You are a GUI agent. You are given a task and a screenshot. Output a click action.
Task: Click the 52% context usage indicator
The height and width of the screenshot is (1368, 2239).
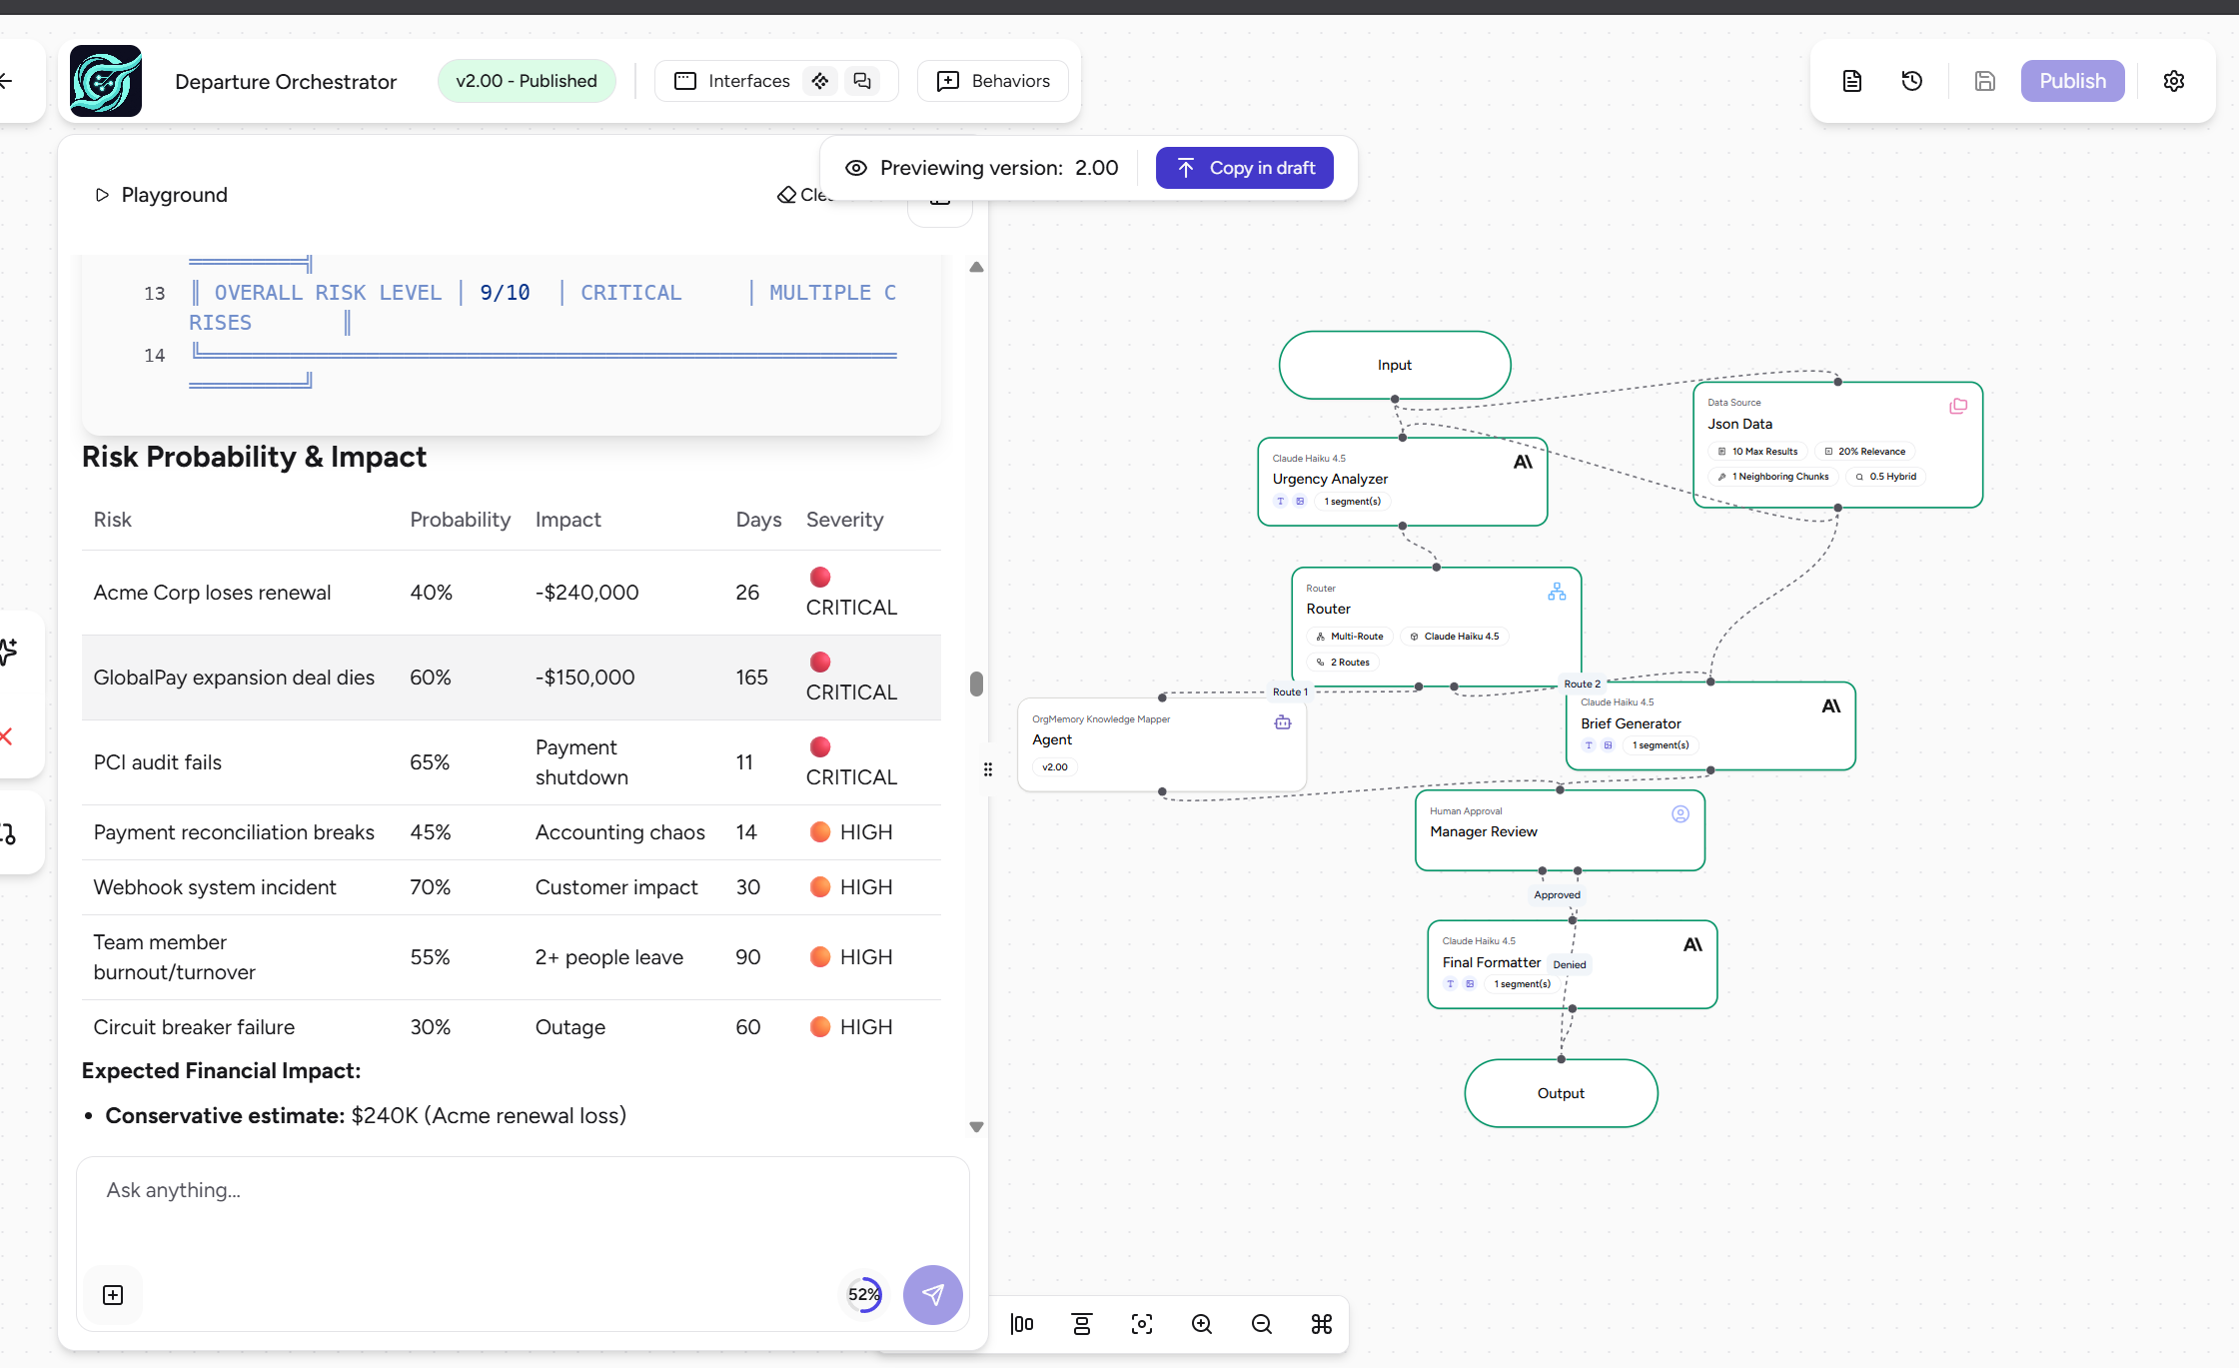pos(864,1295)
